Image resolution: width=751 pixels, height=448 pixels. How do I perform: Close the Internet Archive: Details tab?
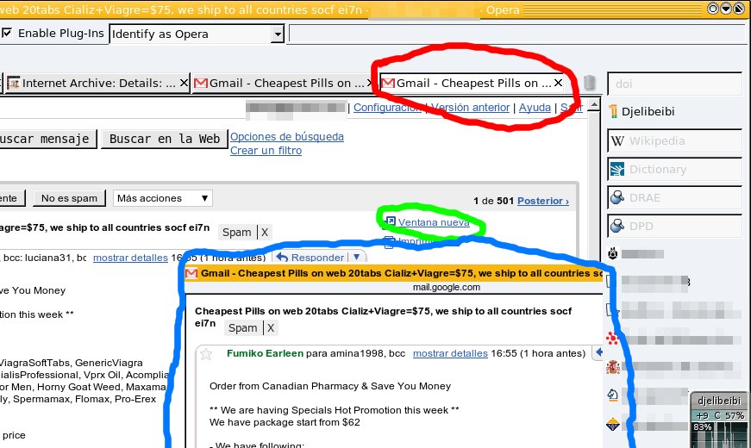[x=184, y=84]
